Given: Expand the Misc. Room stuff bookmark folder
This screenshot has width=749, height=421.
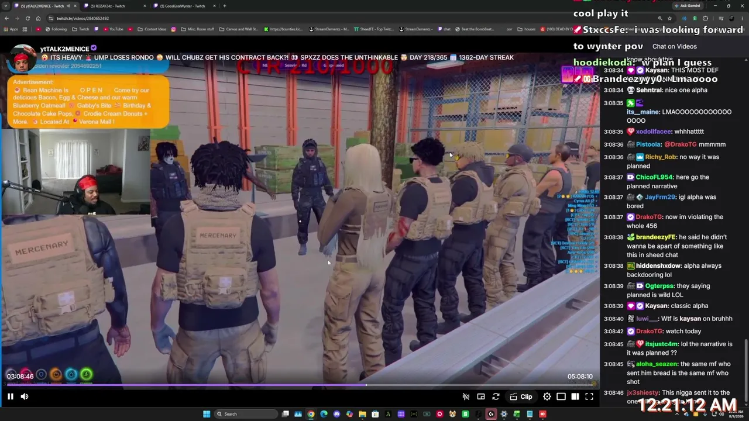Looking at the screenshot, I should [197, 29].
